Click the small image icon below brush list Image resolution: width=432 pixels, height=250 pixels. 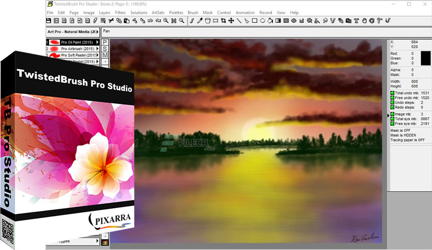[105, 243]
